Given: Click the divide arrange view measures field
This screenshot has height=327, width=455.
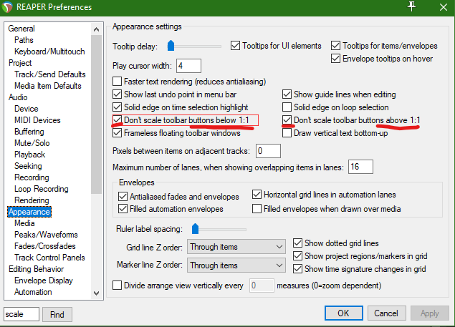Looking at the screenshot, I should [262, 285].
